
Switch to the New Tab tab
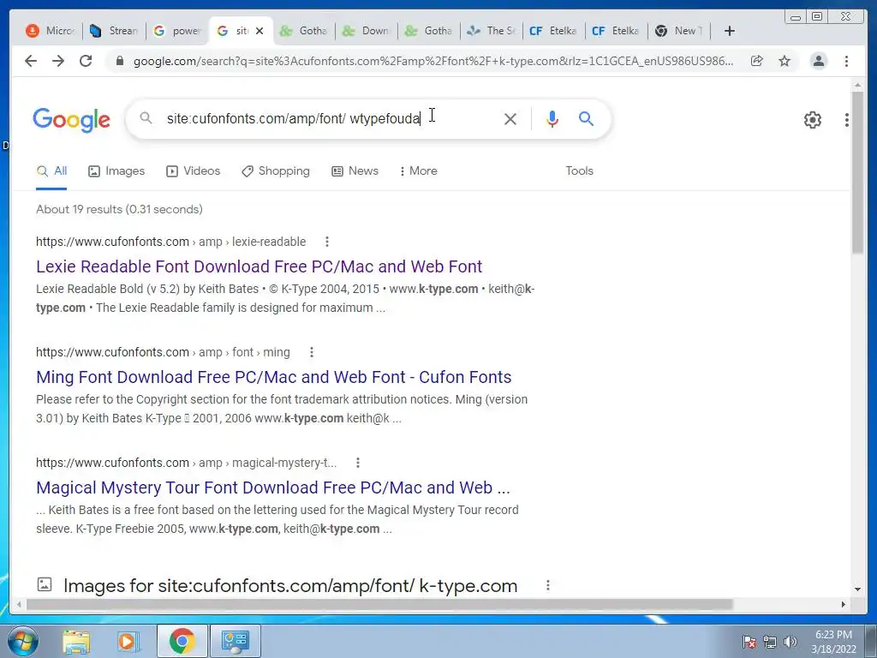coord(679,31)
